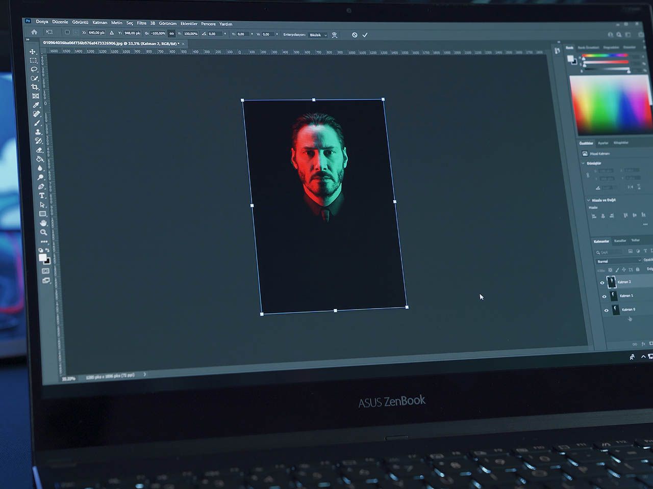Click the swap foreground/background colors arrow
Screen dimensions: 653x489
(47, 250)
